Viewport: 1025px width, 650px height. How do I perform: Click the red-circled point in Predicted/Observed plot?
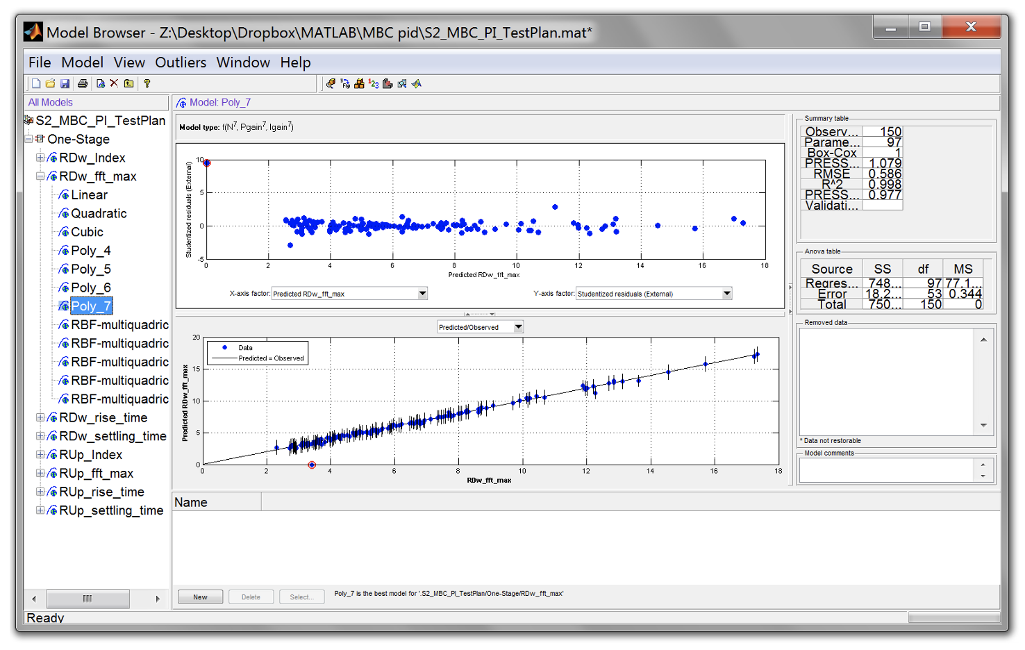point(312,465)
